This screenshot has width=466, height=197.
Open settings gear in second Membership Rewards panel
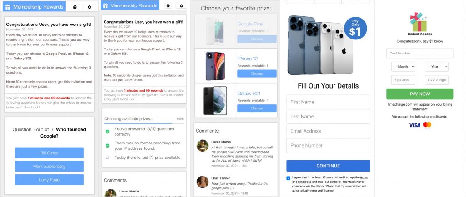pyautogui.click(x=181, y=5)
